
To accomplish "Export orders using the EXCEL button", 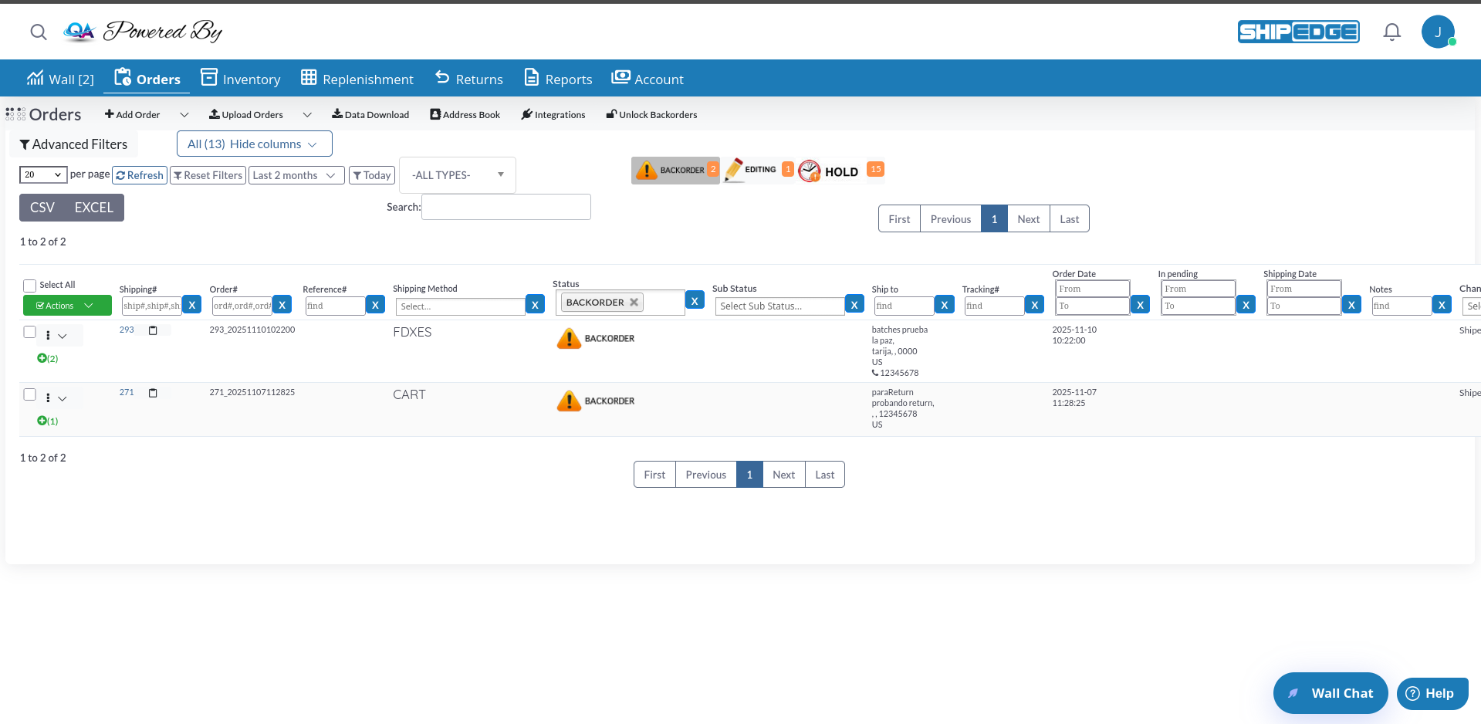I will [x=94, y=208].
